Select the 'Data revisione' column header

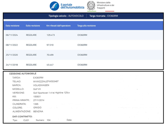(13, 26)
